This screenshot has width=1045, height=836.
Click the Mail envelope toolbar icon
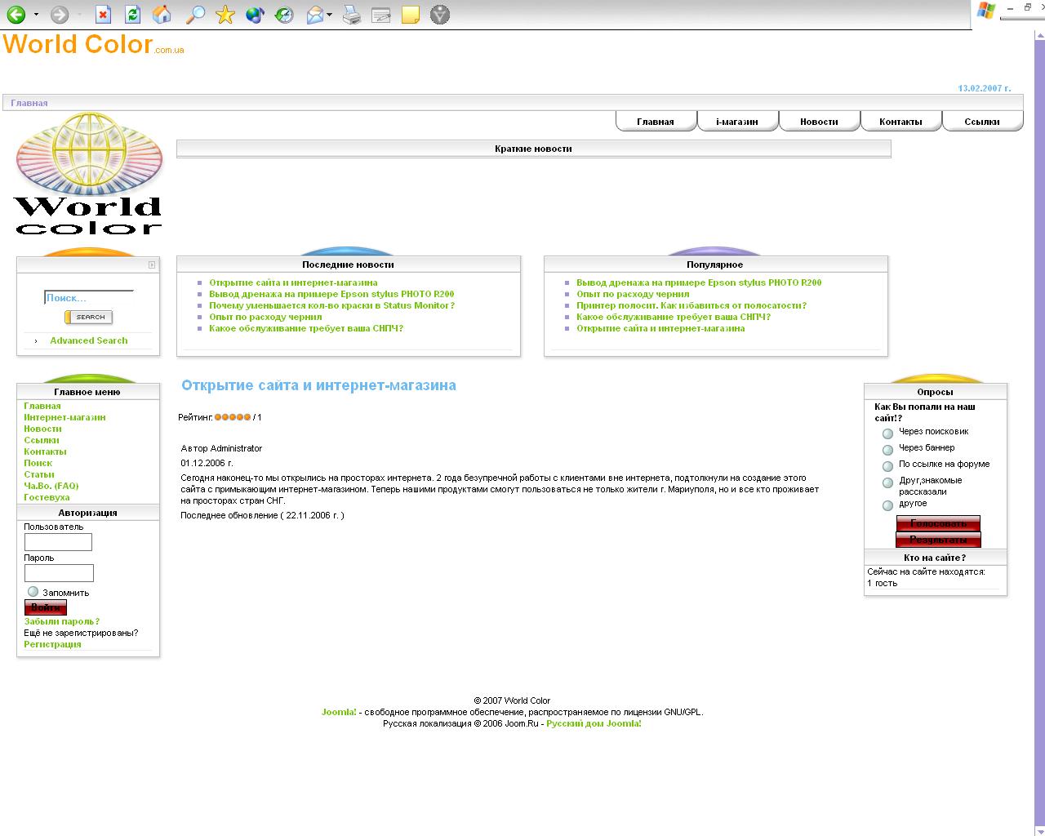coord(315,15)
